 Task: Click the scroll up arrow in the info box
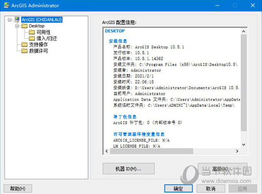pos(243,31)
